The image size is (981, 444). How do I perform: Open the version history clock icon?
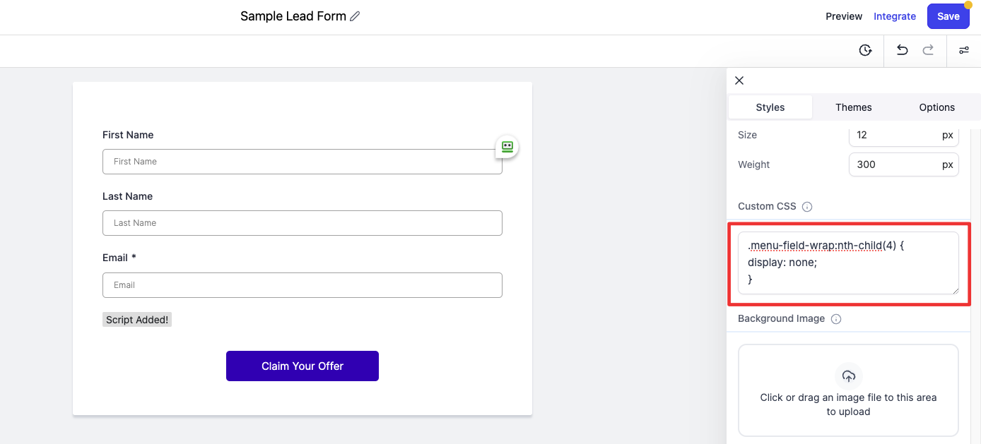865,50
